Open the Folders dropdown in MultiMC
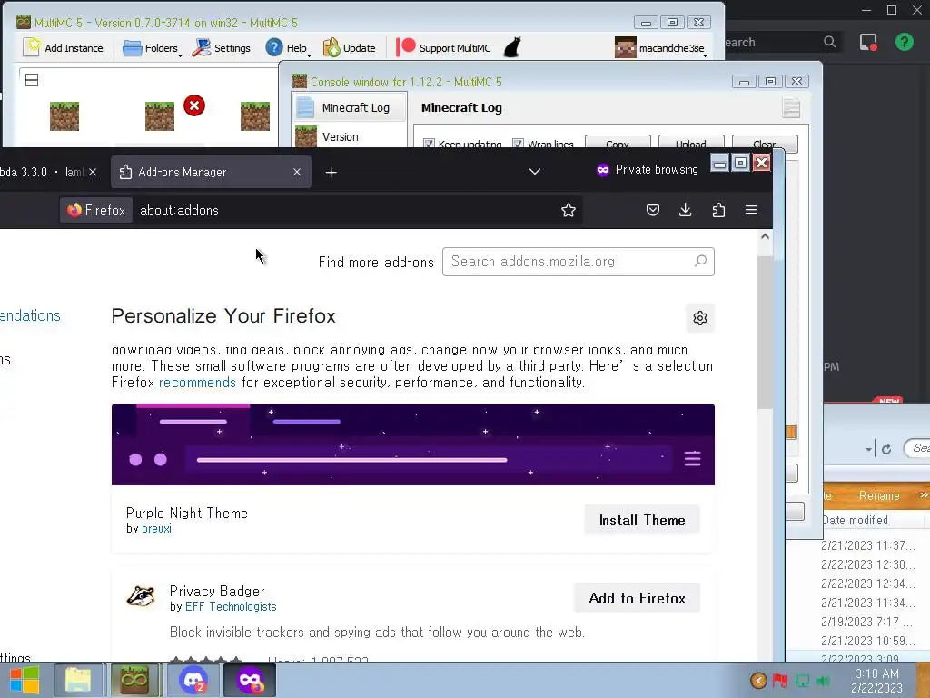 pyautogui.click(x=152, y=48)
